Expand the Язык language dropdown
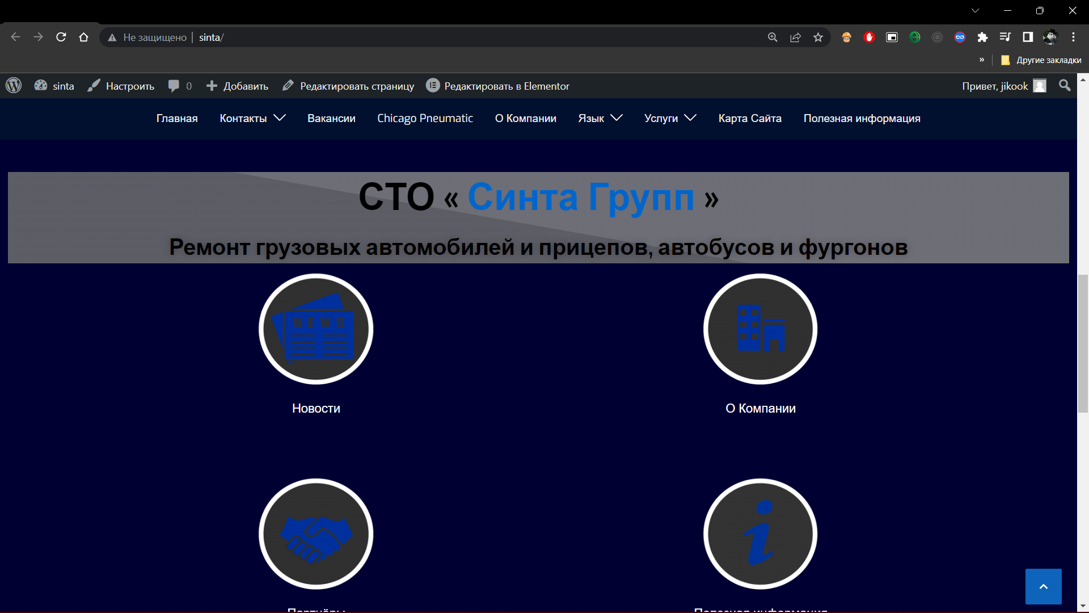Viewport: 1089px width, 613px height. point(600,118)
